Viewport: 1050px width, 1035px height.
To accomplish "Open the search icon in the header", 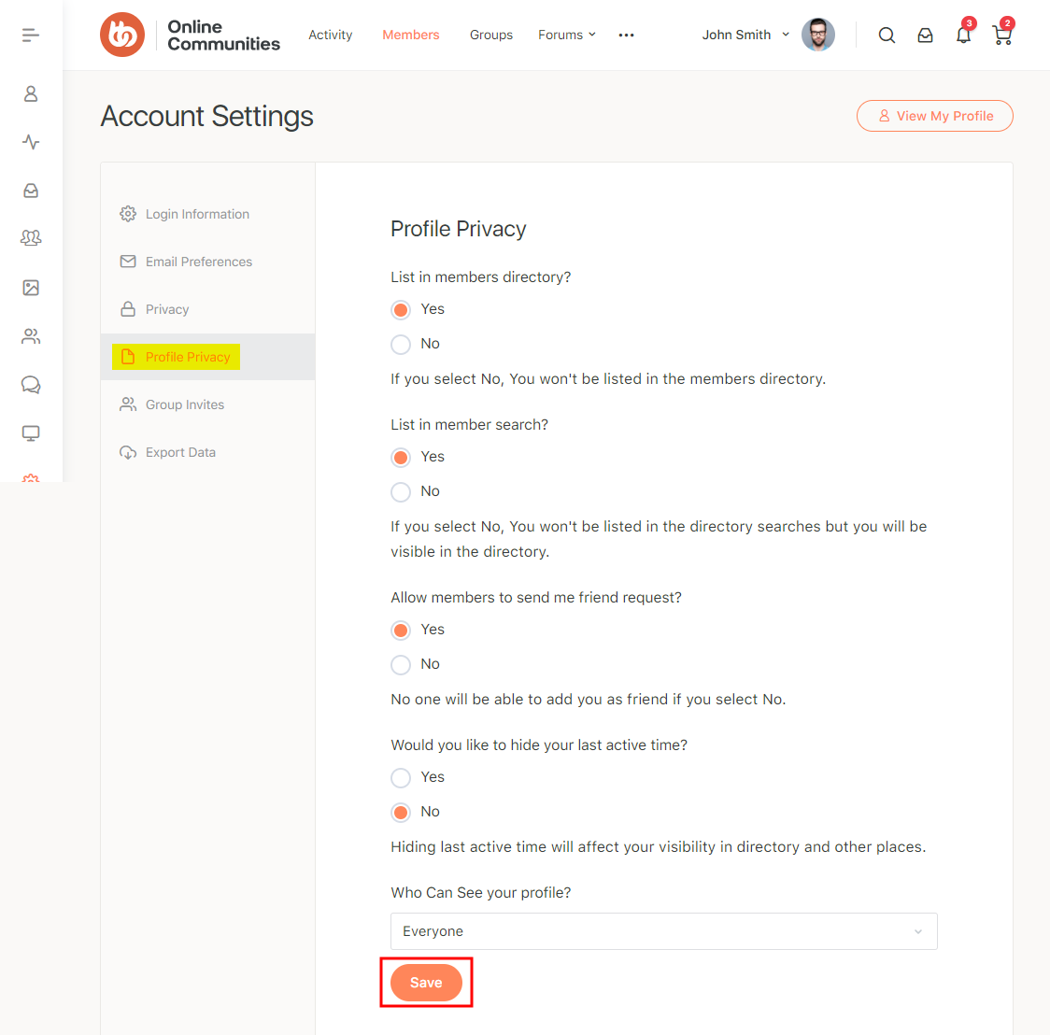I will pyautogui.click(x=886, y=34).
